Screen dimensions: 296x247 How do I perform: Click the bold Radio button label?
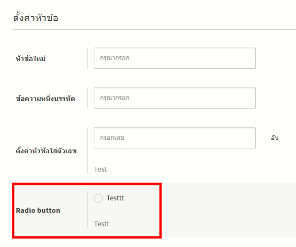pyautogui.click(x=38, y=210)
